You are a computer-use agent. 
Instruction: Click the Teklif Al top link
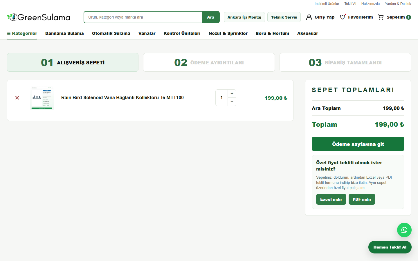point(350,4)
